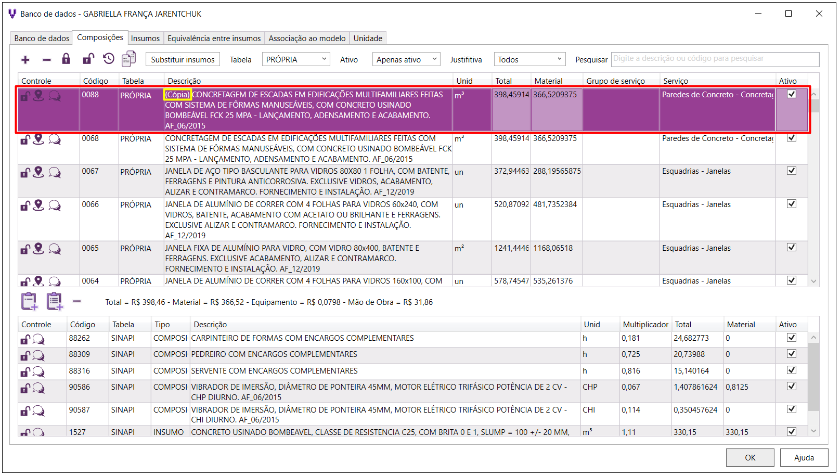The height and width of the screenshot is (475, 840).
Task: Open the Tabela PRÓPRIA dropdown
Action: (296, 59)
